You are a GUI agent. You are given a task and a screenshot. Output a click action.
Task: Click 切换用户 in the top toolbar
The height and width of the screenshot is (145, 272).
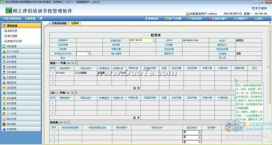[x=241, y=18]
